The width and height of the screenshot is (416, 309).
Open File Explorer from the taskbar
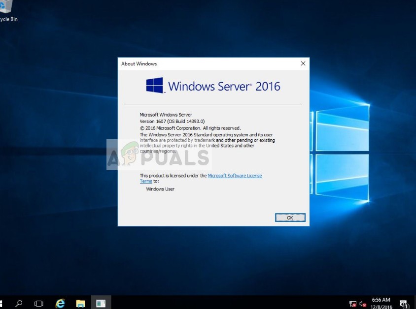(x=80, y=303)
